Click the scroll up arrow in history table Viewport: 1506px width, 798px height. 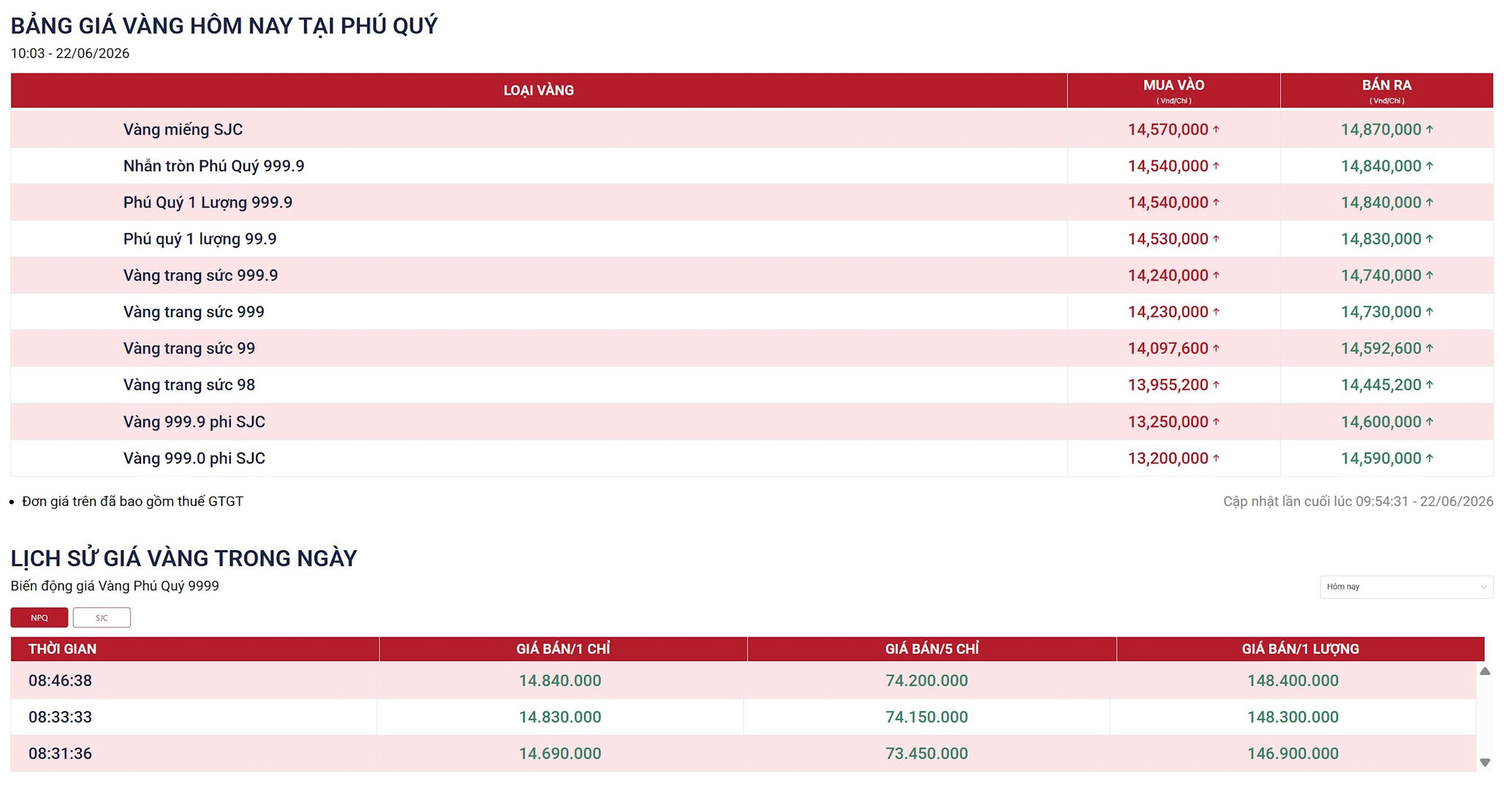tap(1485, 671)
